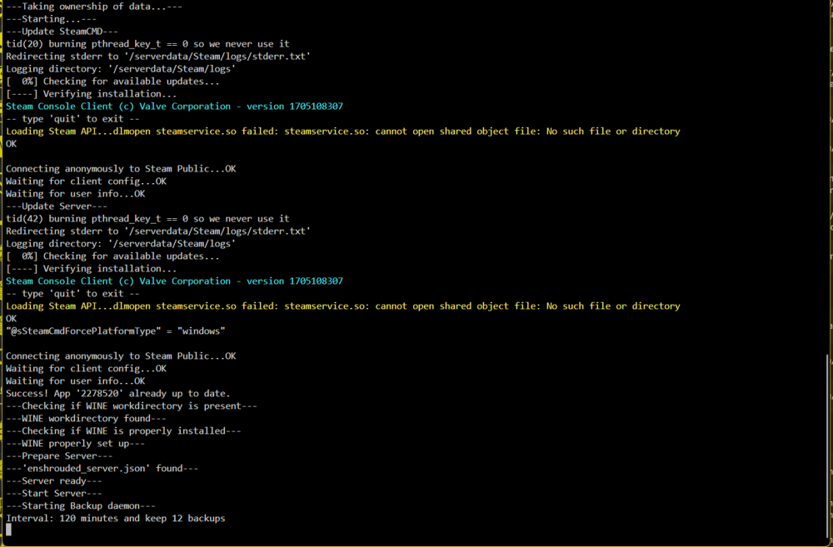This screenshot has width=833, height=547.
Task: Select the "Success! App '2278520' already up to date" line
Action: click(118, 394)
